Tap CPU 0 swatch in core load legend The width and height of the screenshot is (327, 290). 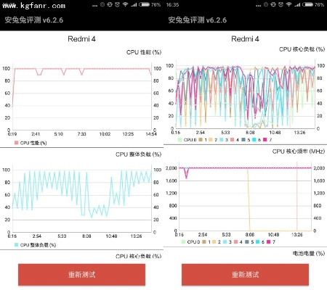pos(179,140)
